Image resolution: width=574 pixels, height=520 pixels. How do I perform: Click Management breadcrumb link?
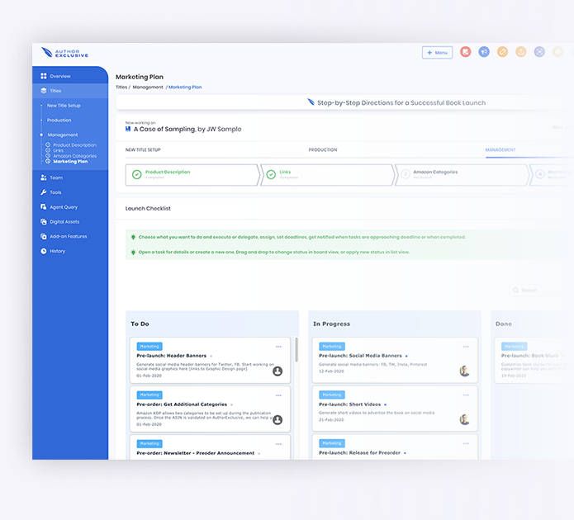148,87
